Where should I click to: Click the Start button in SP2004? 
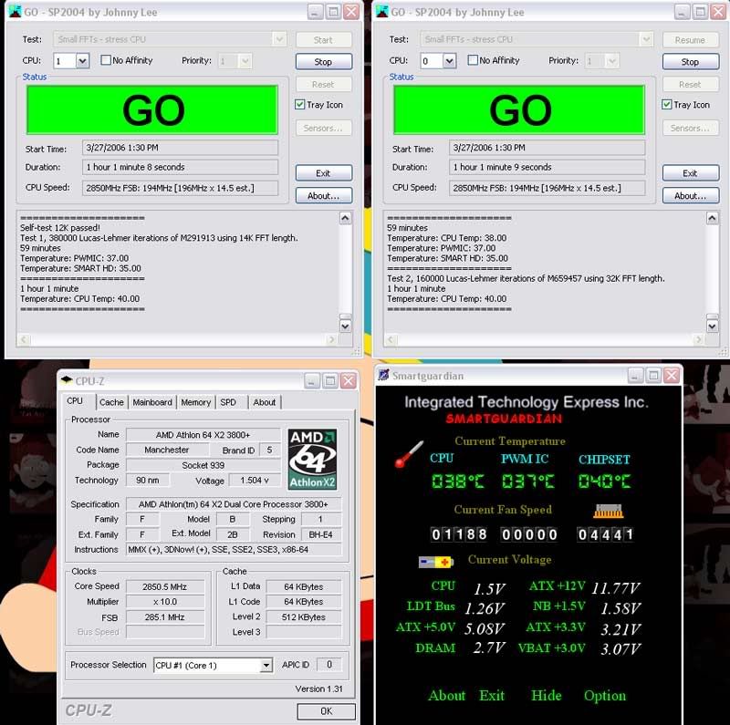tap(324, 40)
